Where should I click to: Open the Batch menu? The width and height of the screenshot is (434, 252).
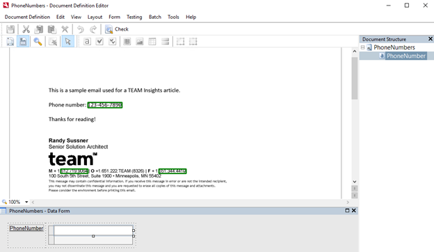pyautogui.click(x=155, y=17)
